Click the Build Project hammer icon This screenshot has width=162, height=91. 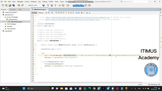point(48,5)
